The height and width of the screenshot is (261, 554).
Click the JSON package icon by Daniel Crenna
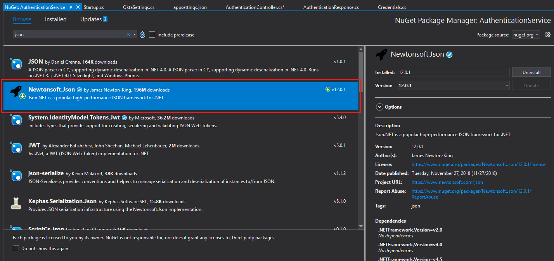pos(17,64)
